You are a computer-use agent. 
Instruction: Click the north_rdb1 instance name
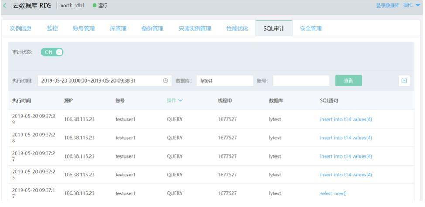(x=72, y=6)
